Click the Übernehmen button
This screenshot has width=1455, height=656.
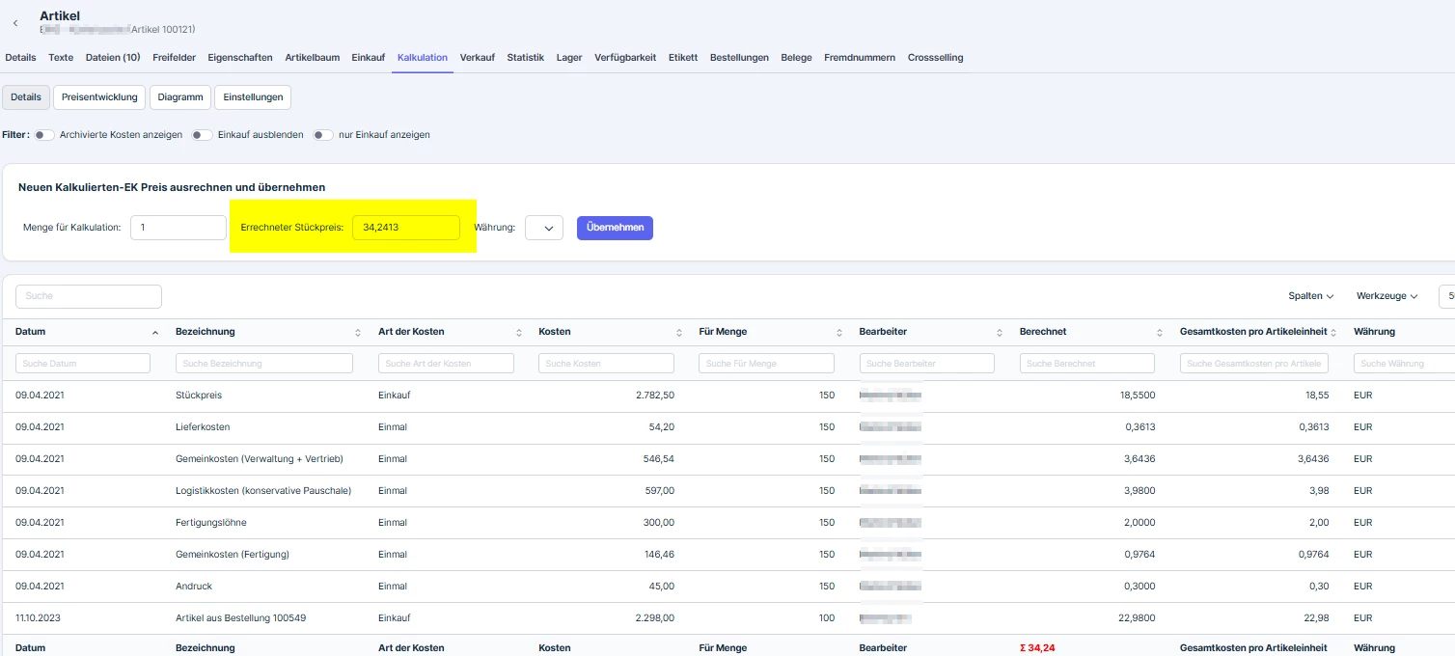click(615, 228)
